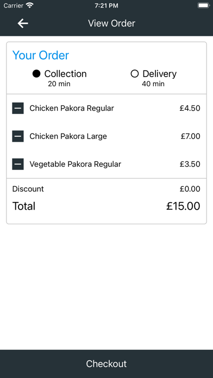Select the Delivery radio button
Image resolution: width=213 pixels, height=378 pixels.
(x=135, y=74)
